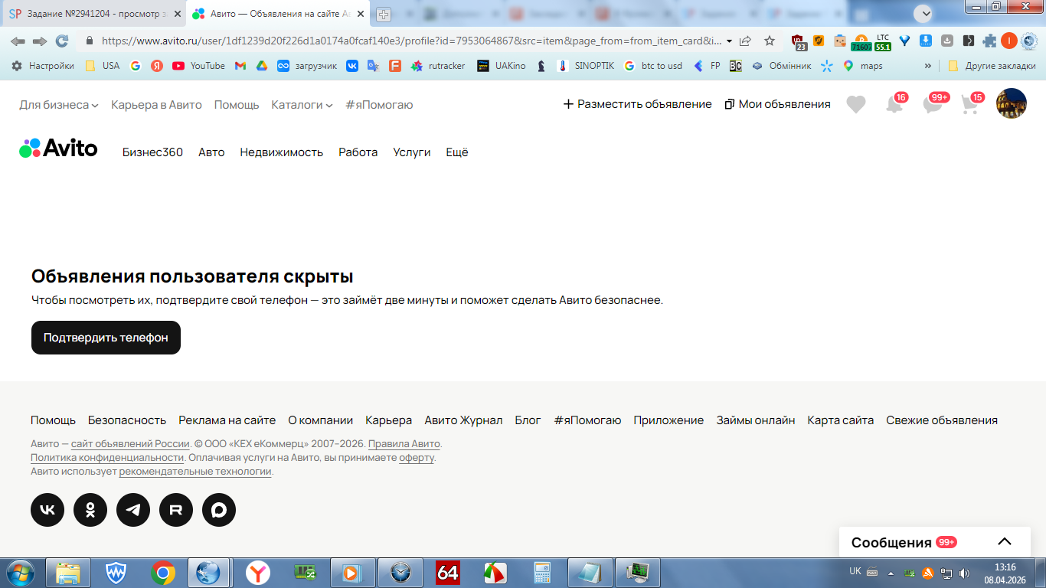Open Авто category
The height and width of the screenshot is (588, 1046).
coord(211,152)
